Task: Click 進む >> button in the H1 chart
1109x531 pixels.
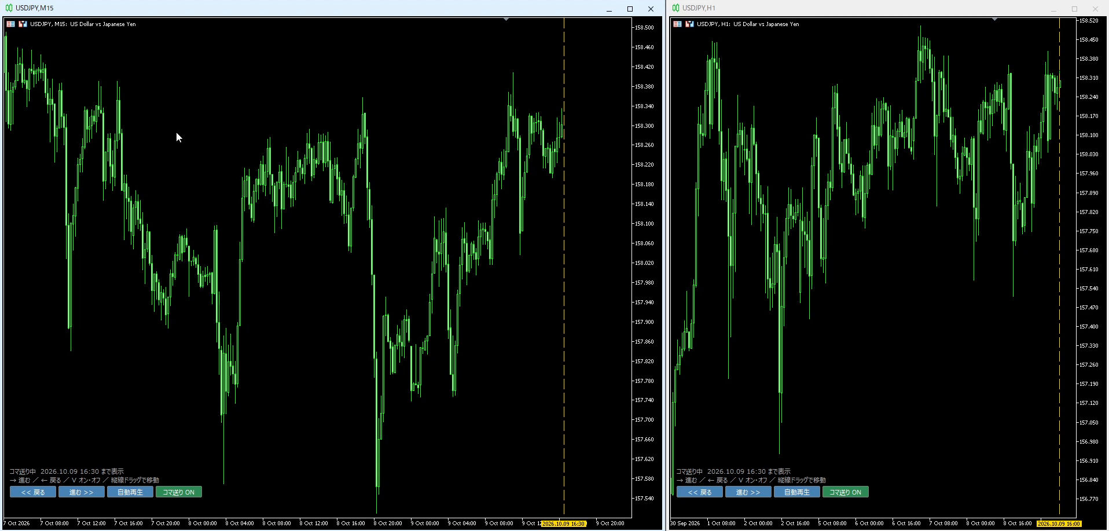Action: coord(748,492)
